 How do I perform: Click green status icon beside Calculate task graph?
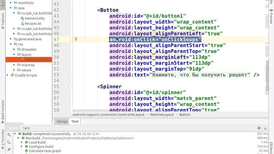[27, 151]
